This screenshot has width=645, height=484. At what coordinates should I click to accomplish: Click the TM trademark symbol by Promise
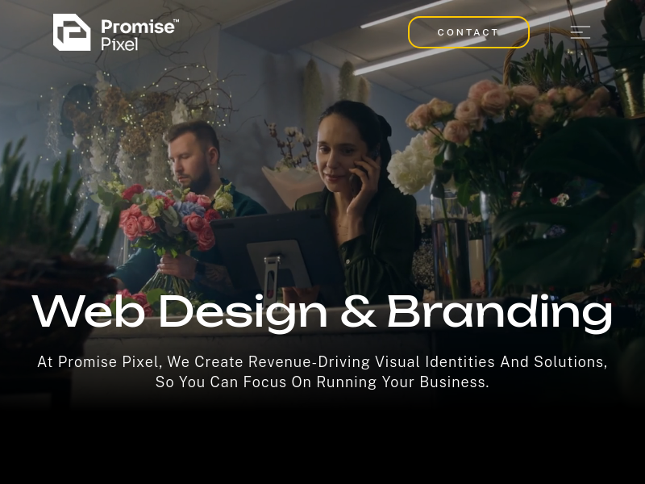coord(176,20)
